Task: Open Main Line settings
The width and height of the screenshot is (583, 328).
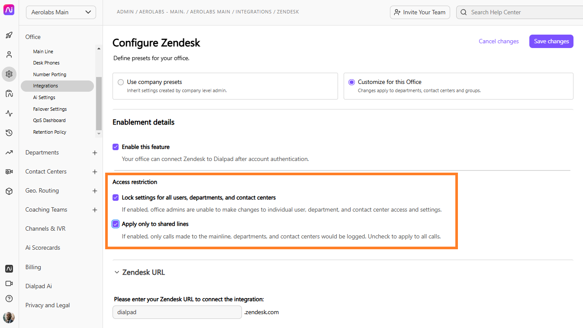Action: (43, 51)
